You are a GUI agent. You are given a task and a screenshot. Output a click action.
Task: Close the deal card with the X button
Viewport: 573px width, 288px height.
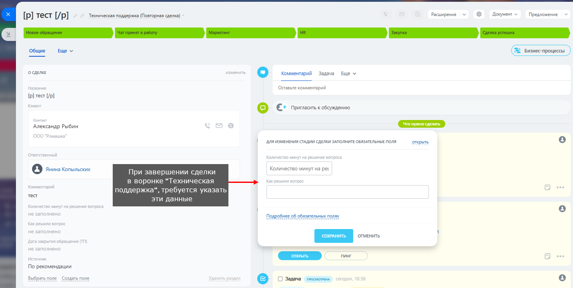[x=8, y=14]
